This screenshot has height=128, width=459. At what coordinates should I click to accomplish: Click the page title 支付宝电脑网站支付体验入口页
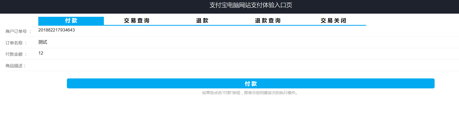(x=251, y=5)
